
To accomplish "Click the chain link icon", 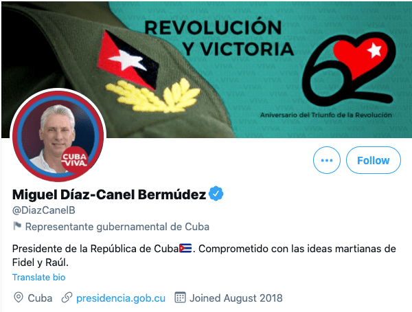I will [67, 298].
